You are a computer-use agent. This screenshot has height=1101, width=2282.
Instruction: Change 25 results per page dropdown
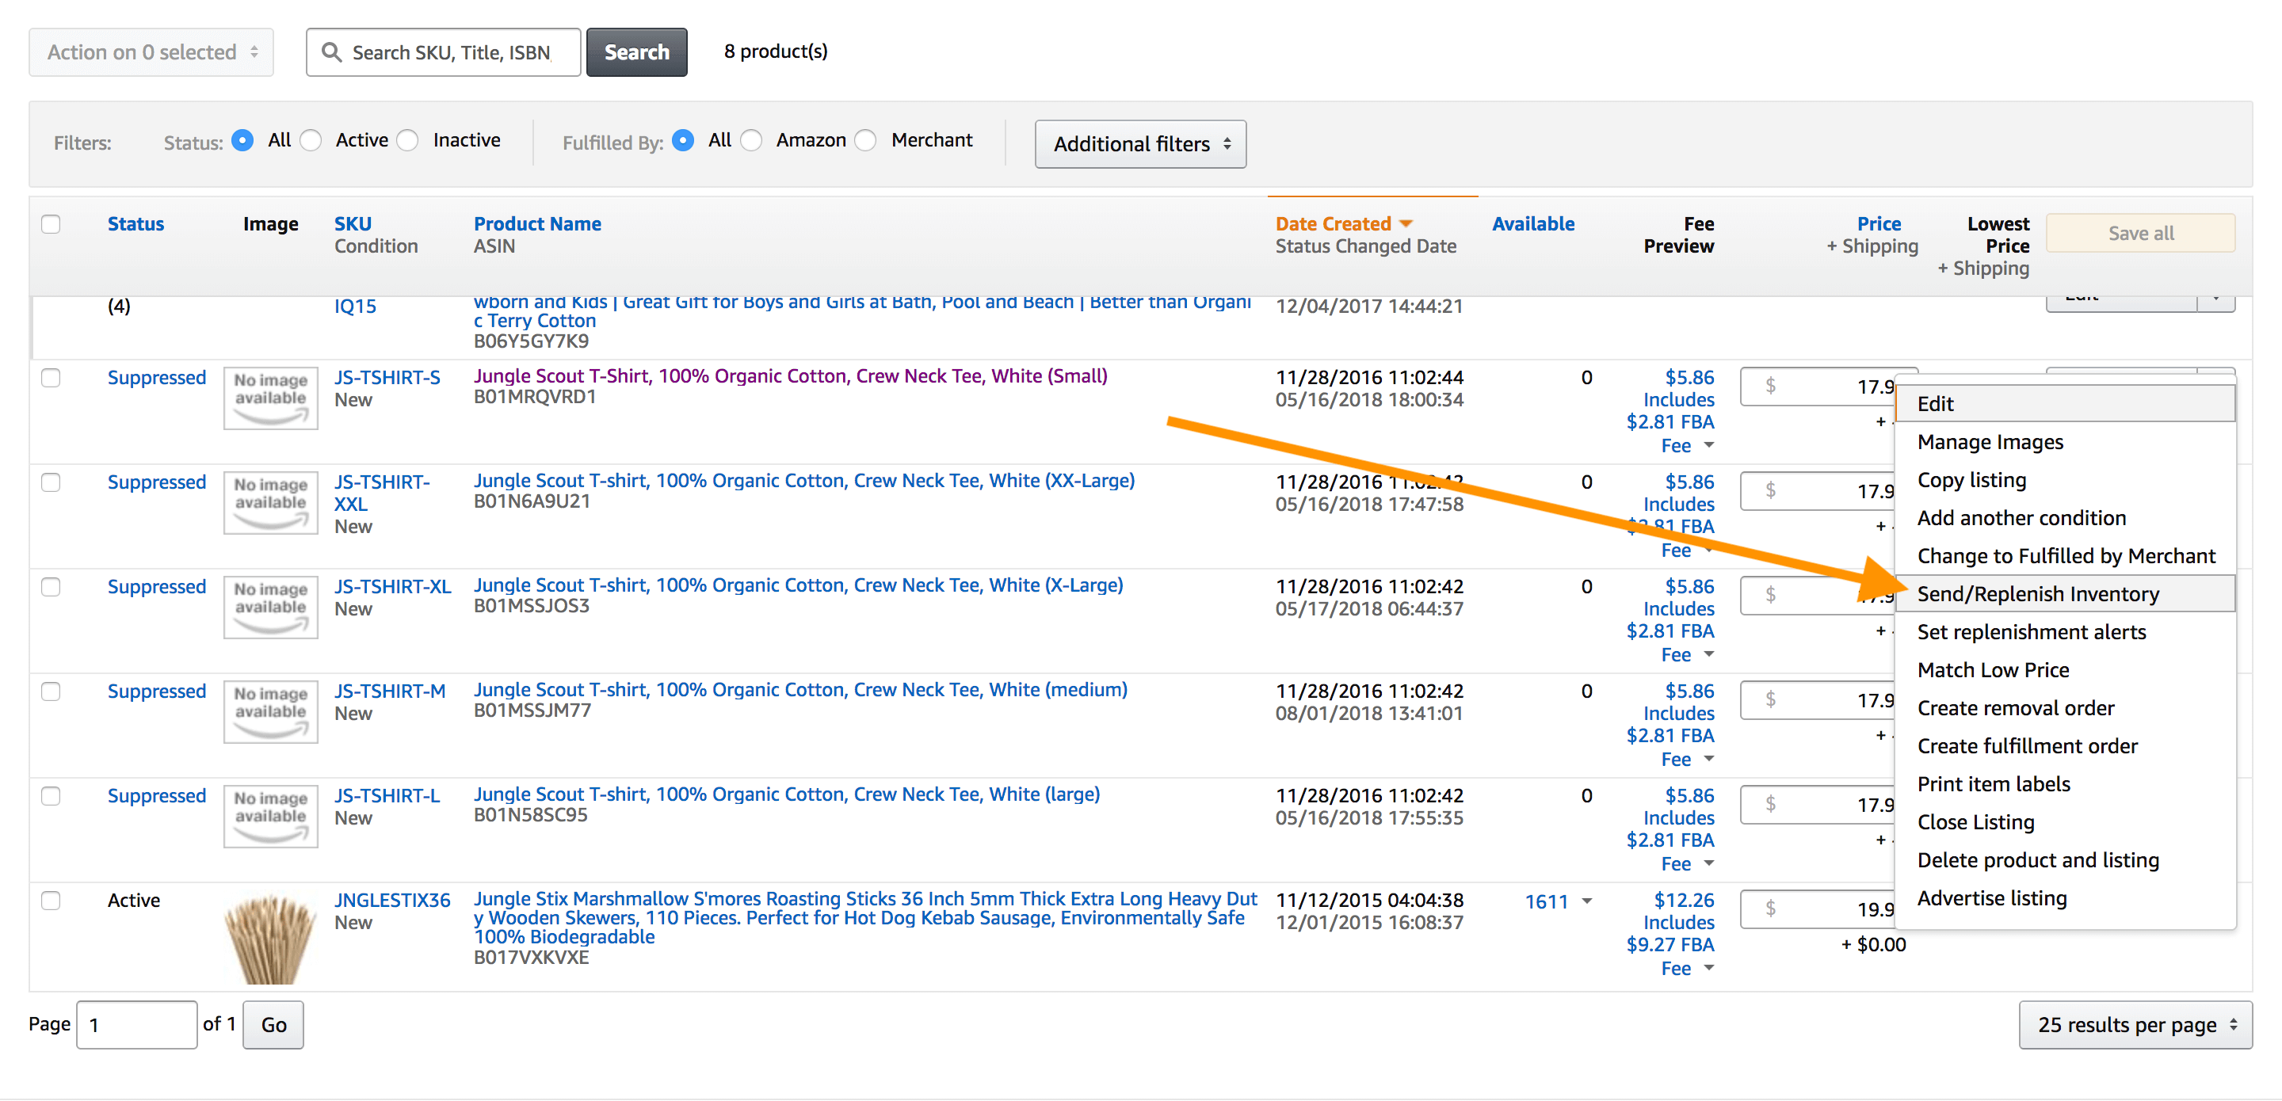click(x=2135, y=1025)
